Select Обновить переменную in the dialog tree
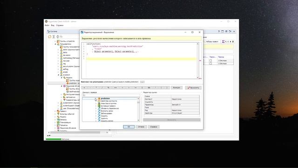The width and height of the screenshot is (298, 168). coord(110,108)
